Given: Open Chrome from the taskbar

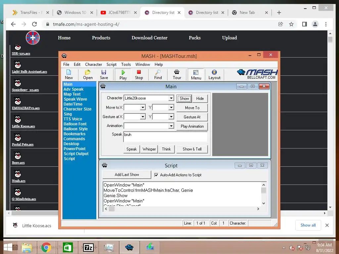Looking at the screenshot, I should click(x=46, y=247).
